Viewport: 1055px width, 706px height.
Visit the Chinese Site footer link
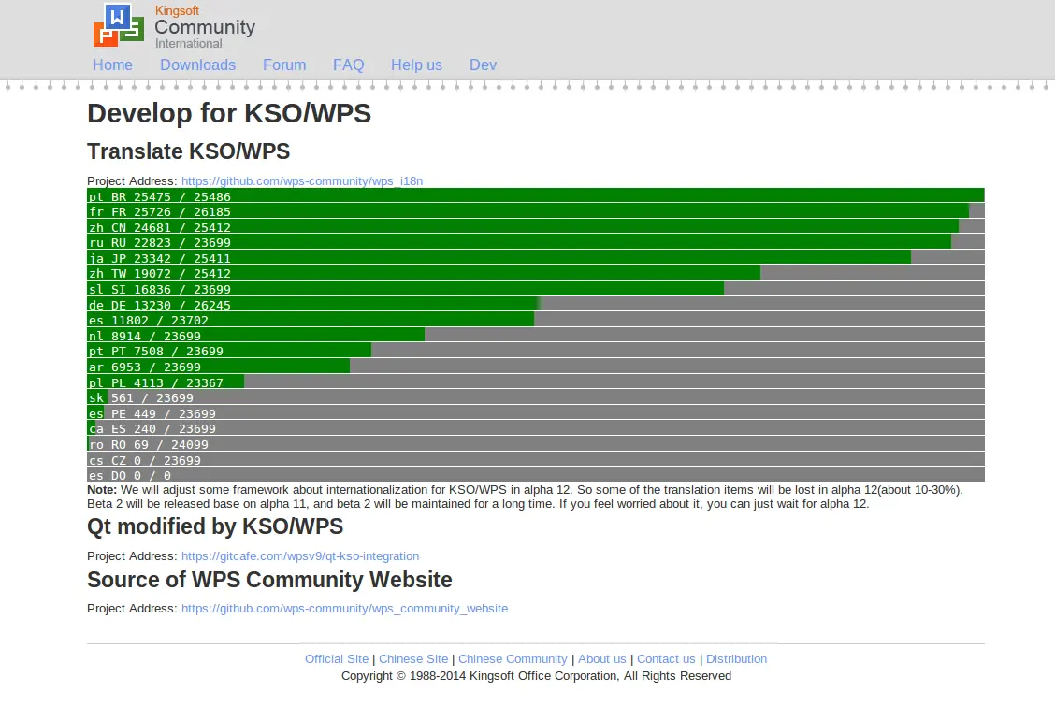[413, 659]
